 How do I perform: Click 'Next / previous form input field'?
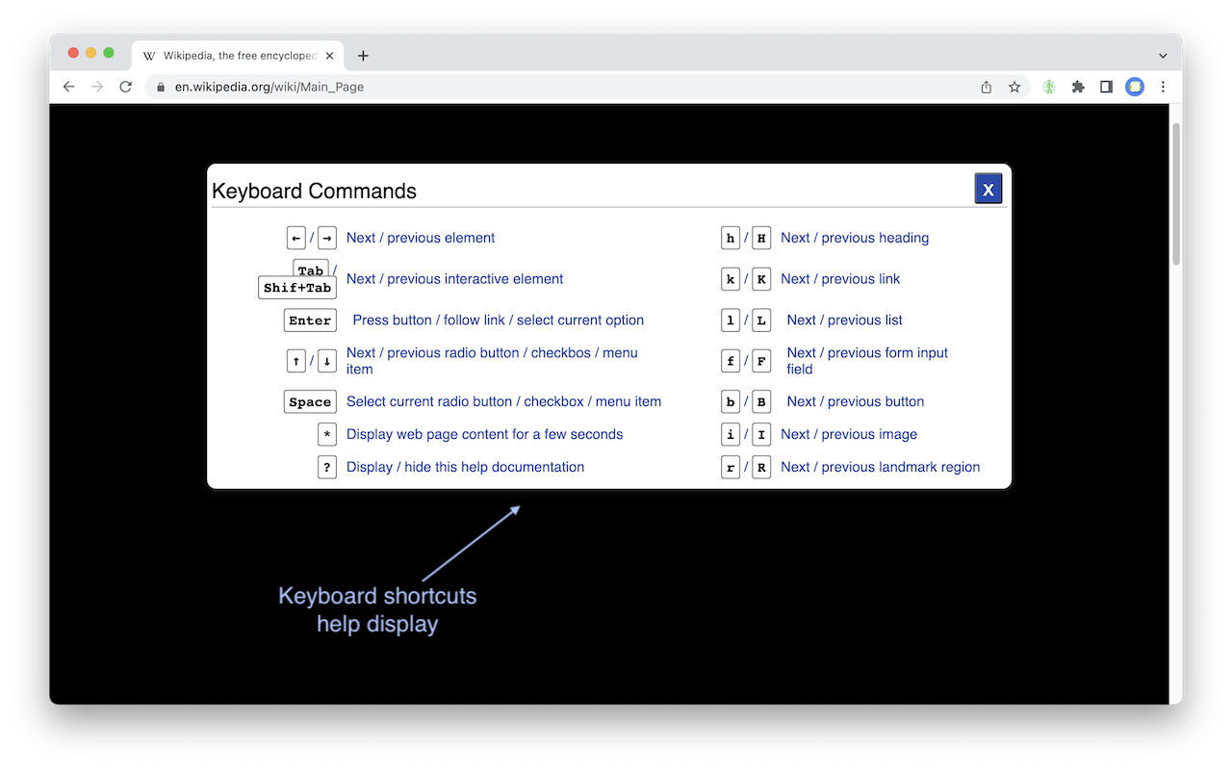(x=867, y=361)
